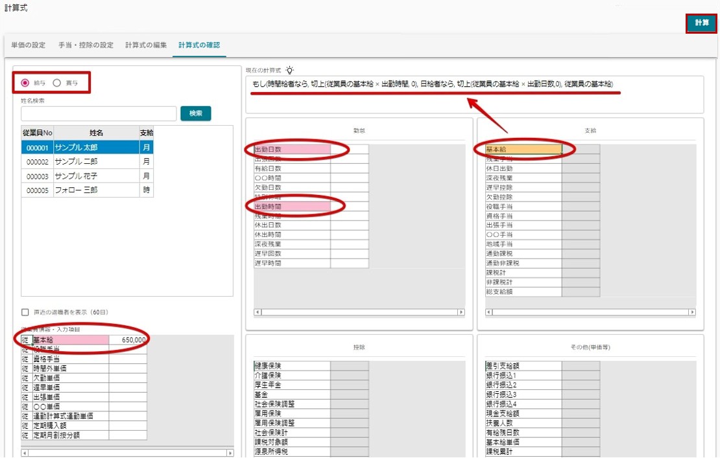Image resolution: width=720 pixels, height=458 pixels.
Task: Click the right scroll arrow under the 勤怠 list
Action: [461, 312]
